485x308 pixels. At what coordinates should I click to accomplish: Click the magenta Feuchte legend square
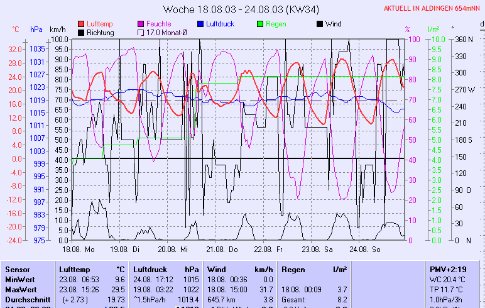(141, 24)
